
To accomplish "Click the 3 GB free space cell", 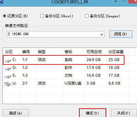I will pos(91,83).
